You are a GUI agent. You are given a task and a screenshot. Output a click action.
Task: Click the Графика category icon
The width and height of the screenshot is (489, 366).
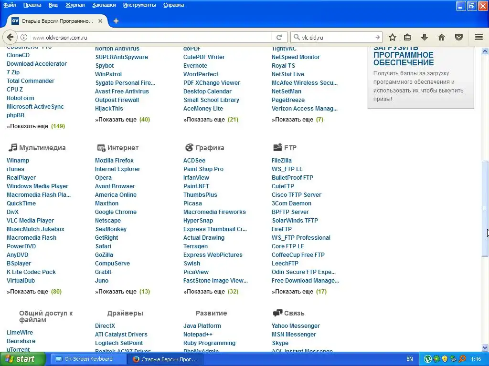click(189, 148)
